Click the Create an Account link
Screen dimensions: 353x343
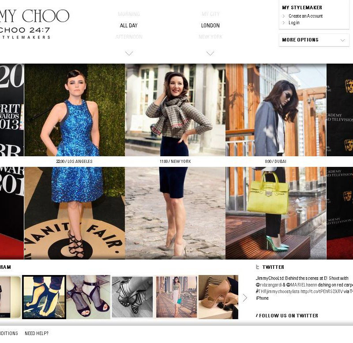[x=305, y=16]
